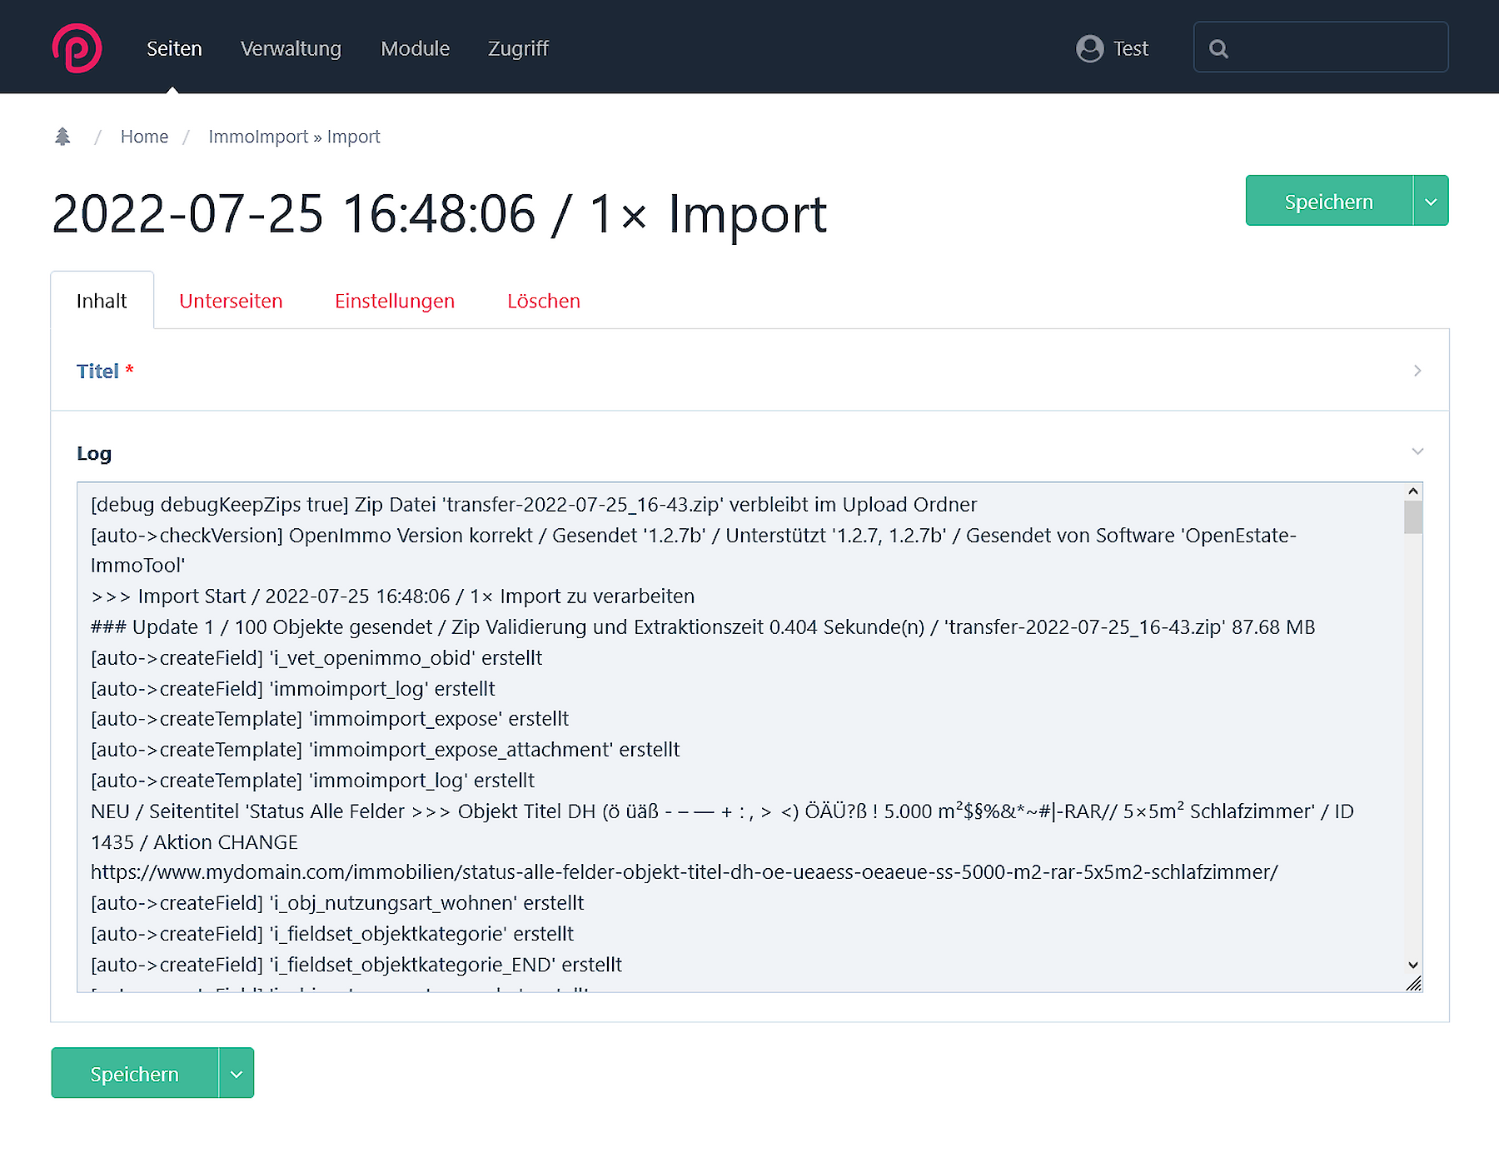
Task: Expand the Titel field section
Action: point(1417,371)
